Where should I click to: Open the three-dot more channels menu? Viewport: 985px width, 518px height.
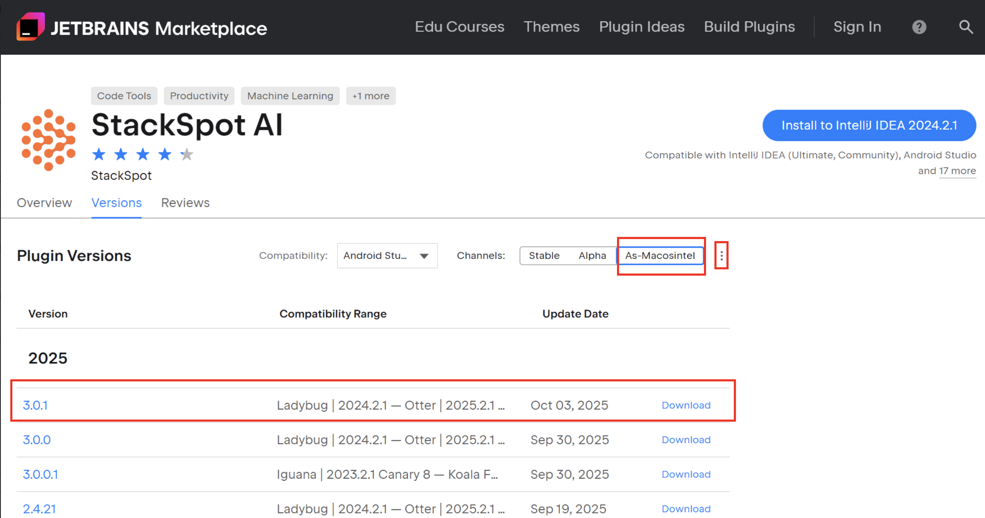tap(721, 256)
